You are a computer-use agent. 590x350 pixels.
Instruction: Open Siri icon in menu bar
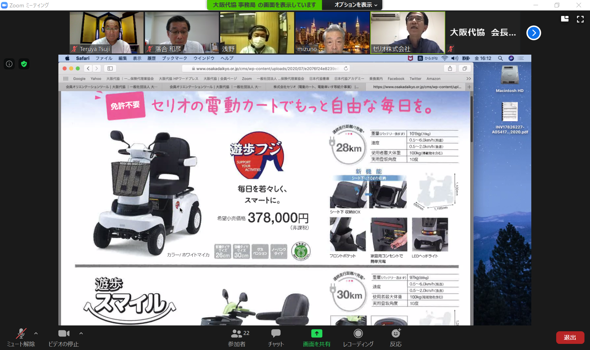click(511, 58)
